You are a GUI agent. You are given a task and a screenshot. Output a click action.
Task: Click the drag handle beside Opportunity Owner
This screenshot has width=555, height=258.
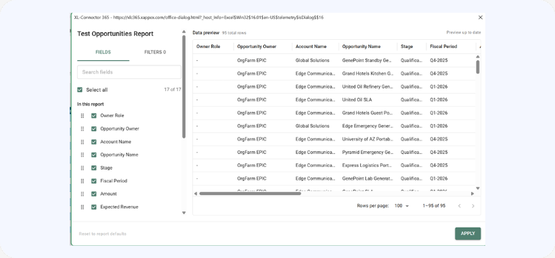coord(83,128)
